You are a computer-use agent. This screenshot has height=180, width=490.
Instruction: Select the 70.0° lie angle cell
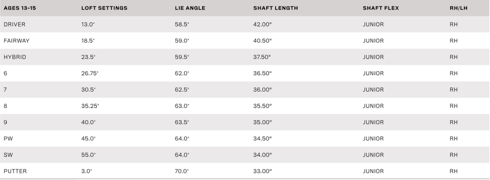pos(182,171)
